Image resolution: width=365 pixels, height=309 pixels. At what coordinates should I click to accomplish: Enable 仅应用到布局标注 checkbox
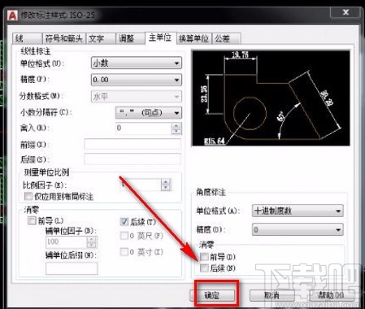pyautogui.click(x=28, y=196)
